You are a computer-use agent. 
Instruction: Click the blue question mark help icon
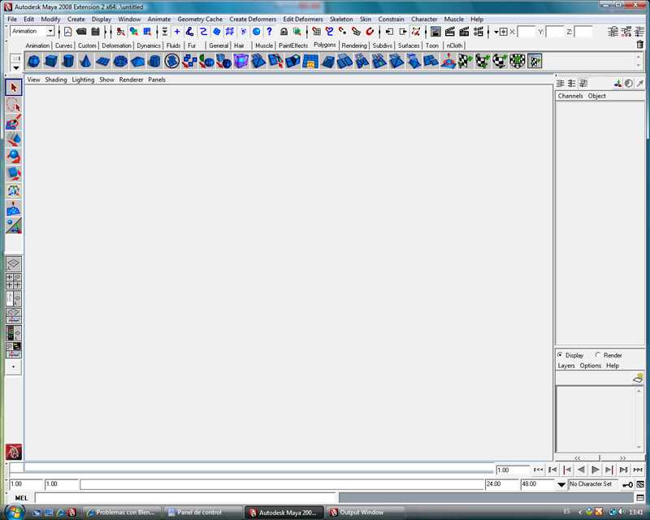tap(270, 32)
